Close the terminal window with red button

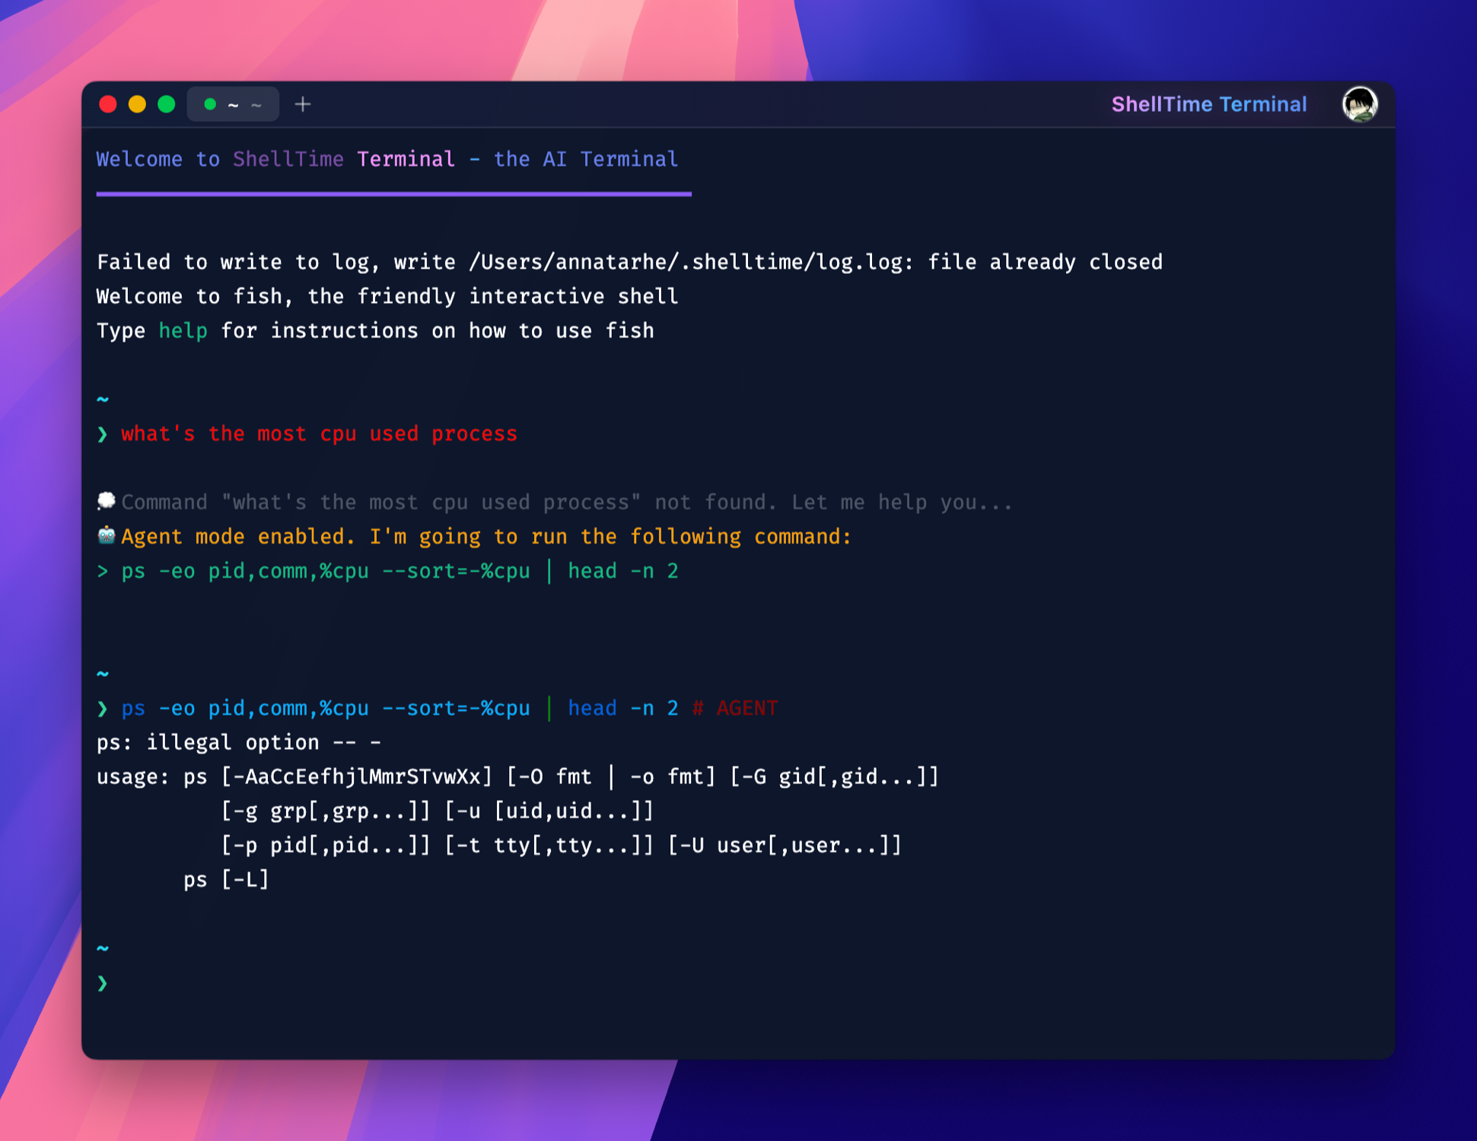pyautogui.click(x=108, y=104)
